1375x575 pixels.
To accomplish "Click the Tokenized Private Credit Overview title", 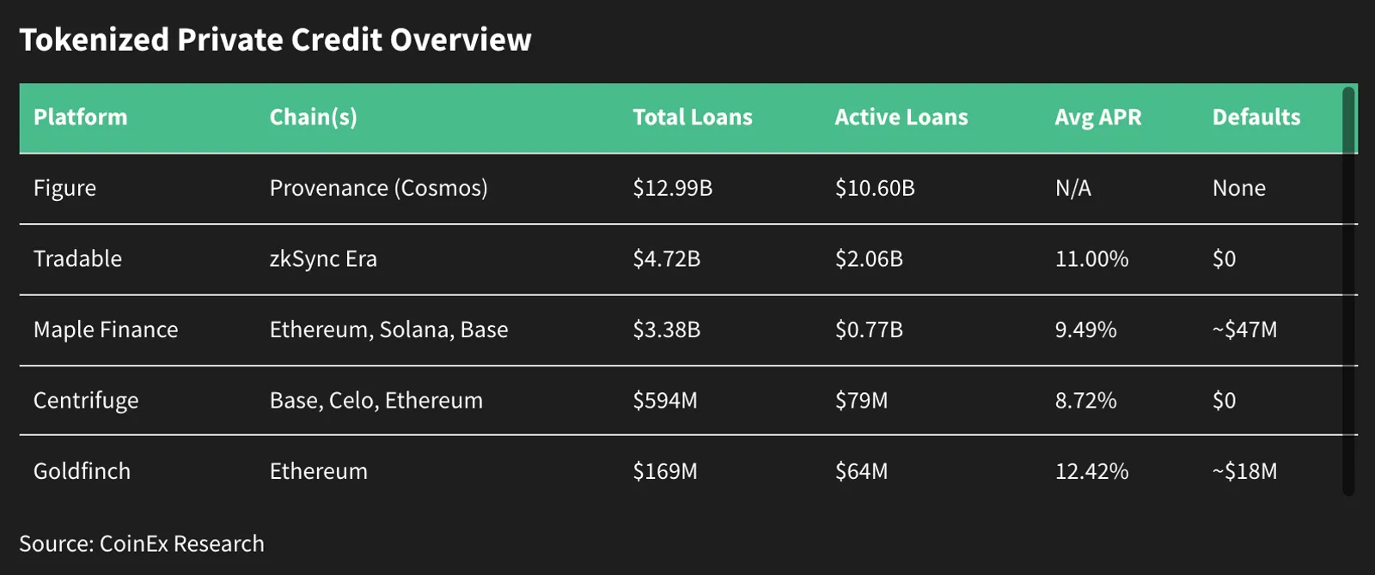I will click(275, 40).
